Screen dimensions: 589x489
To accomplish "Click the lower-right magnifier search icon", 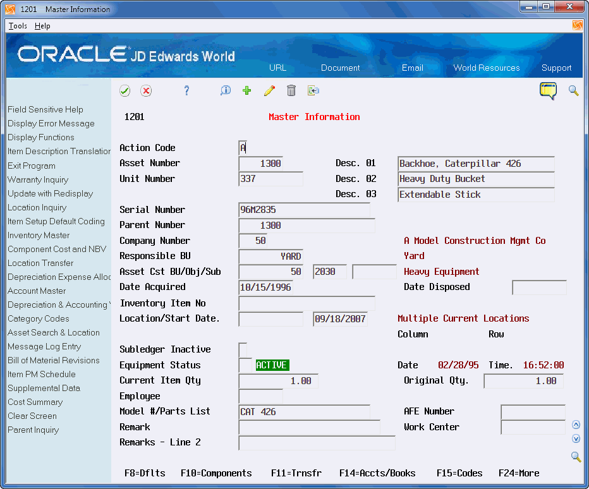I will point(575,456).
